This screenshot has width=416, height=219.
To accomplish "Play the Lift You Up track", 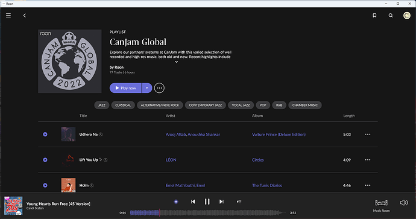I will pos(45,160).
